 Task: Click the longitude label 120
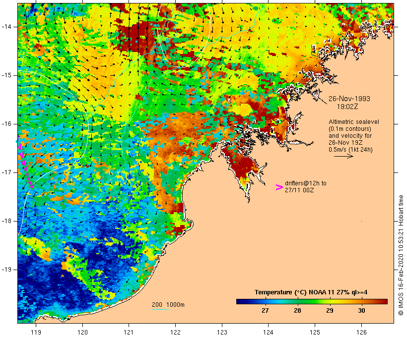click(82, 332)
